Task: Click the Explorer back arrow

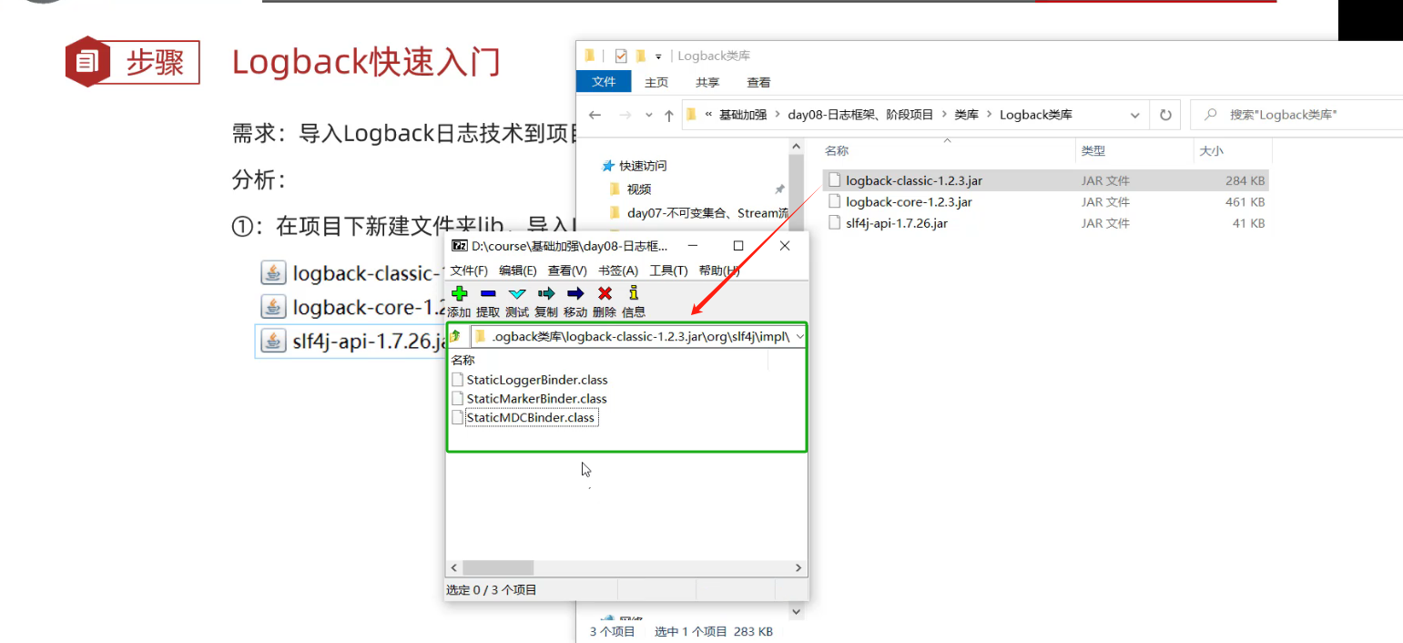Action: 595,115
